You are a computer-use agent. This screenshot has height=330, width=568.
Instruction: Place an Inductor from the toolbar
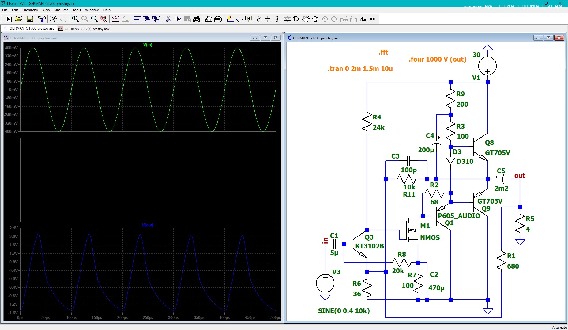coord(277,19)
